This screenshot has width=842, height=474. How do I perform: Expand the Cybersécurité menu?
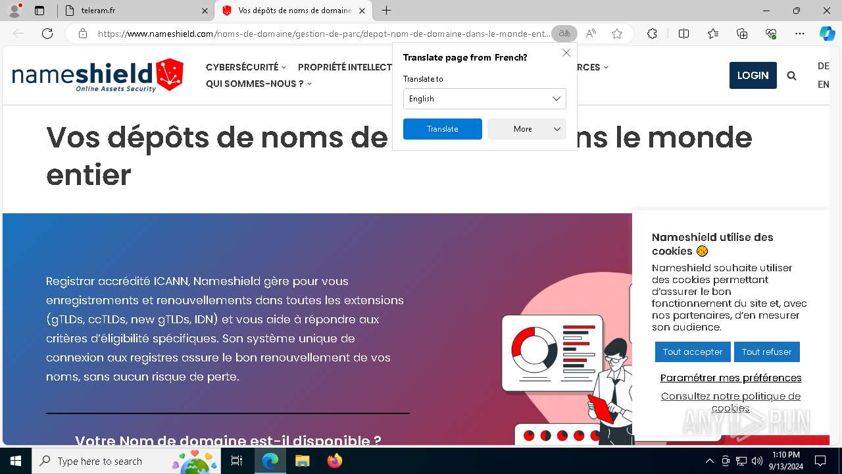(x=246, y=67)
